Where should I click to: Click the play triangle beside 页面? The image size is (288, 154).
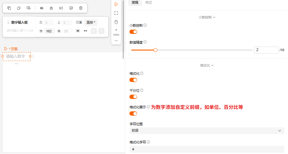click(6, 49)
